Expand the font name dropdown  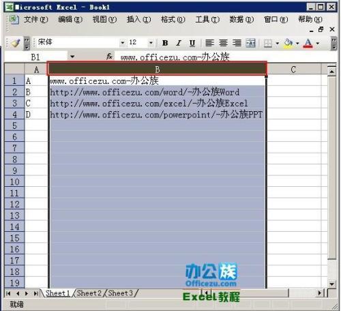(x=123, y=42)
